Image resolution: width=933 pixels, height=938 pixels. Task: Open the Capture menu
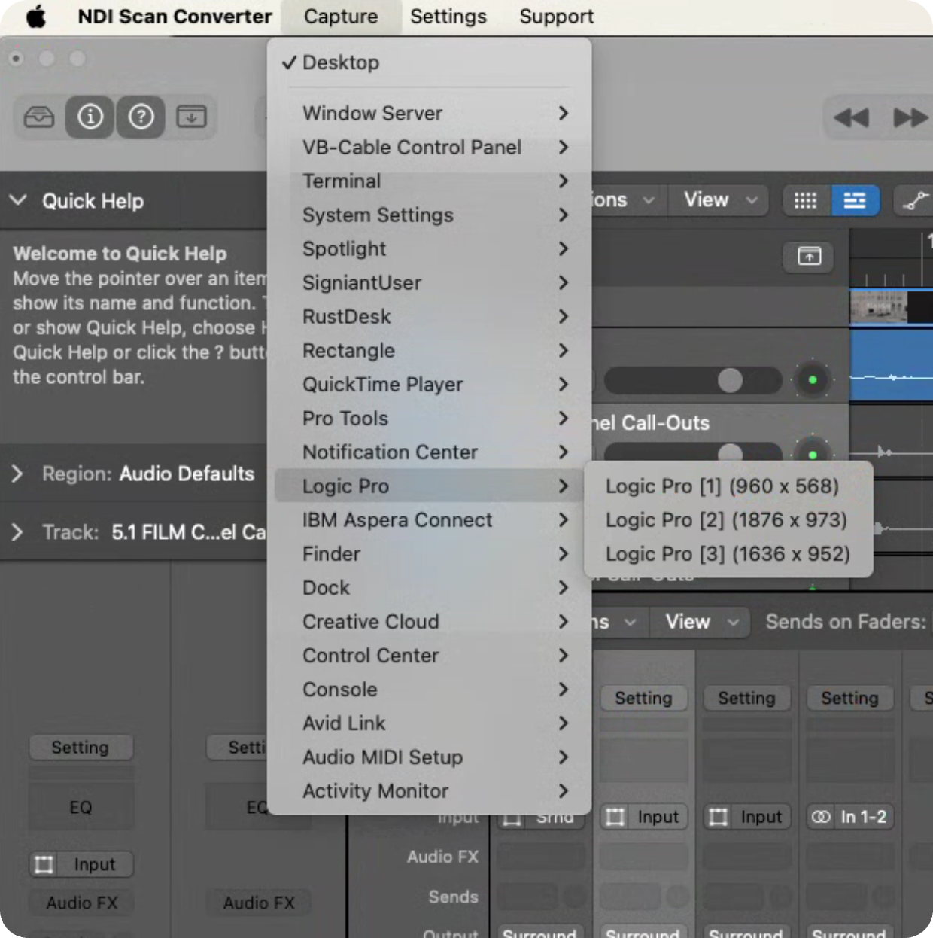click(341, 17)
